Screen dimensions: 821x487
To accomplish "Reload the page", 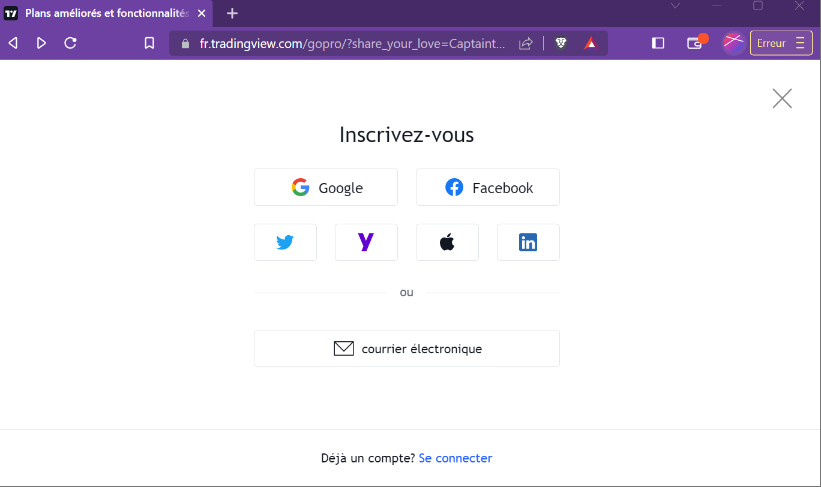I will click(70, 43).
